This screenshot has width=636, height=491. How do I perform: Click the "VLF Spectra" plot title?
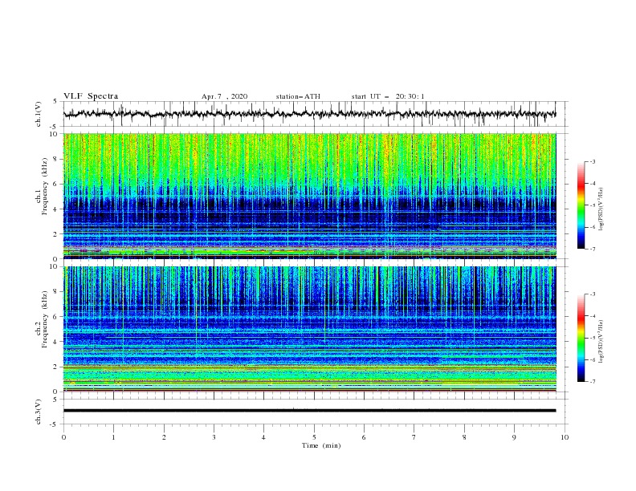coord(91,96)
